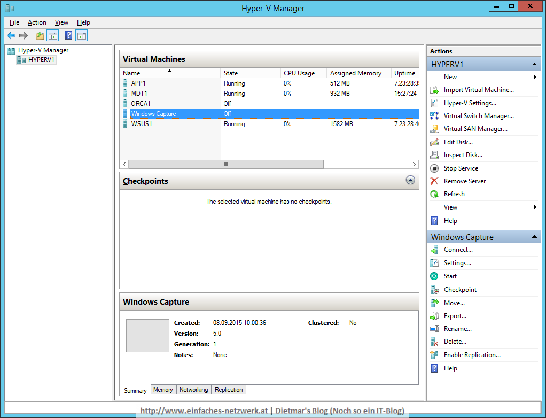
Task: Open Hyper-V Settings from the Actions pane
Action: [470, 103]
